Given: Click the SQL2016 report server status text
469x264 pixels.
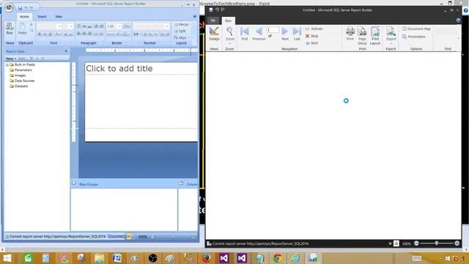Looking at the screenshot, I should (x=261, y=243).
